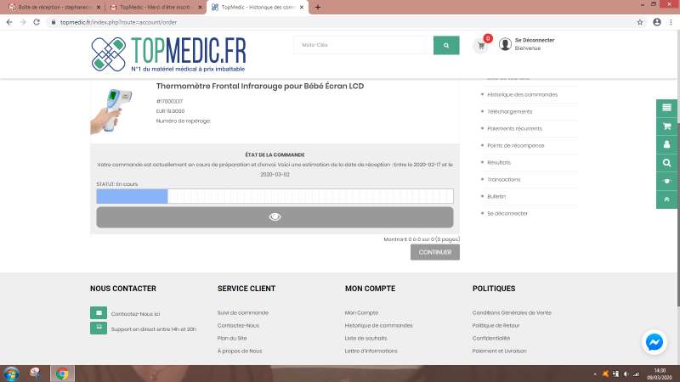Open Bulletin in account menu
Viewport: 680px width, 382px height.
point(496,196)
